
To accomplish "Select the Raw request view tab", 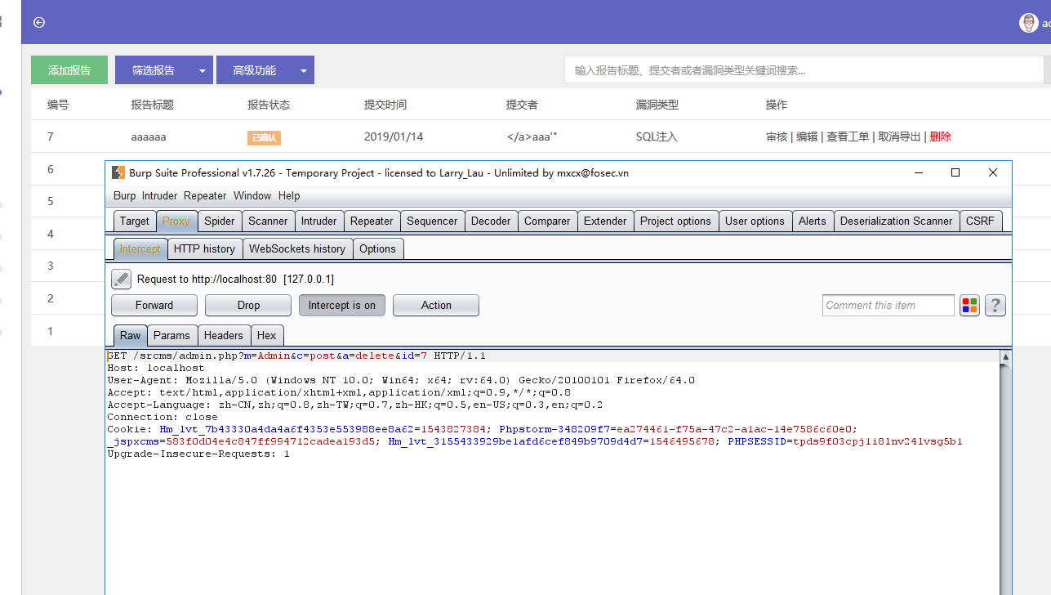I will click(130, 335).
